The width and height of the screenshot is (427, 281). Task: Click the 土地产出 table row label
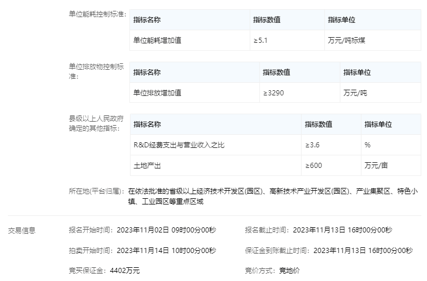coord(147,166)
